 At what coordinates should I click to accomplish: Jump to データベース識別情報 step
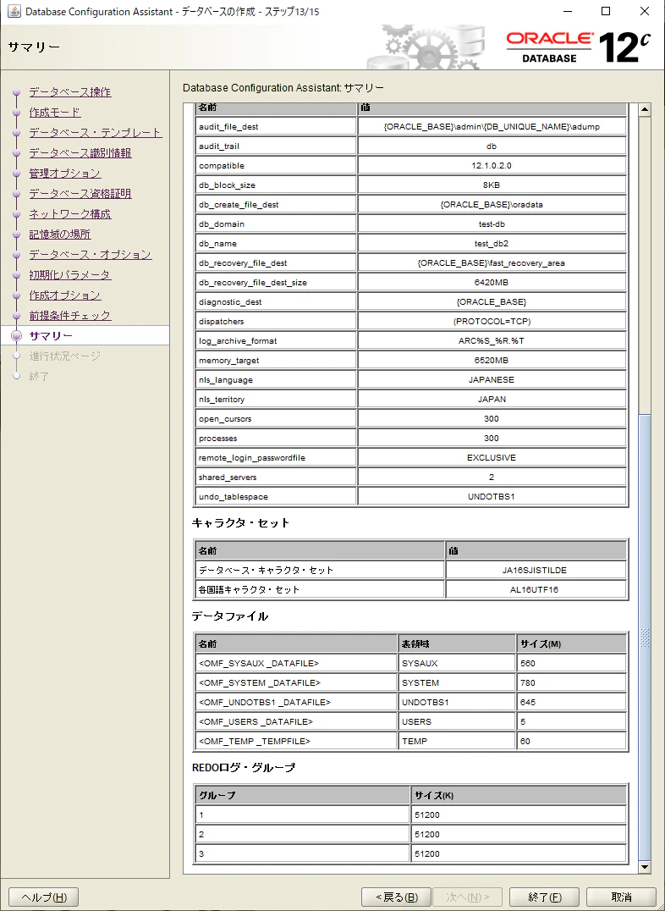pyautogui.click(x=80, y=153)
